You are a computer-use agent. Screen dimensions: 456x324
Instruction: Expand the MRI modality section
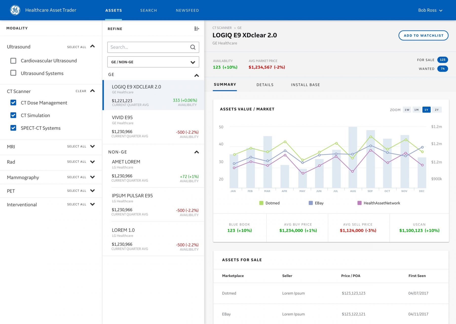92,146
